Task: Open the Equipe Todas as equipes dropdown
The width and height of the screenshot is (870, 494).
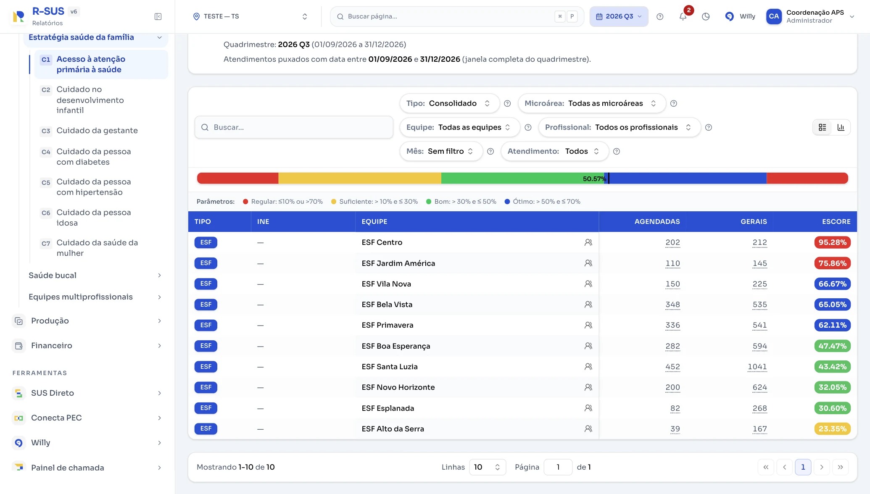Action: [460, 127]
